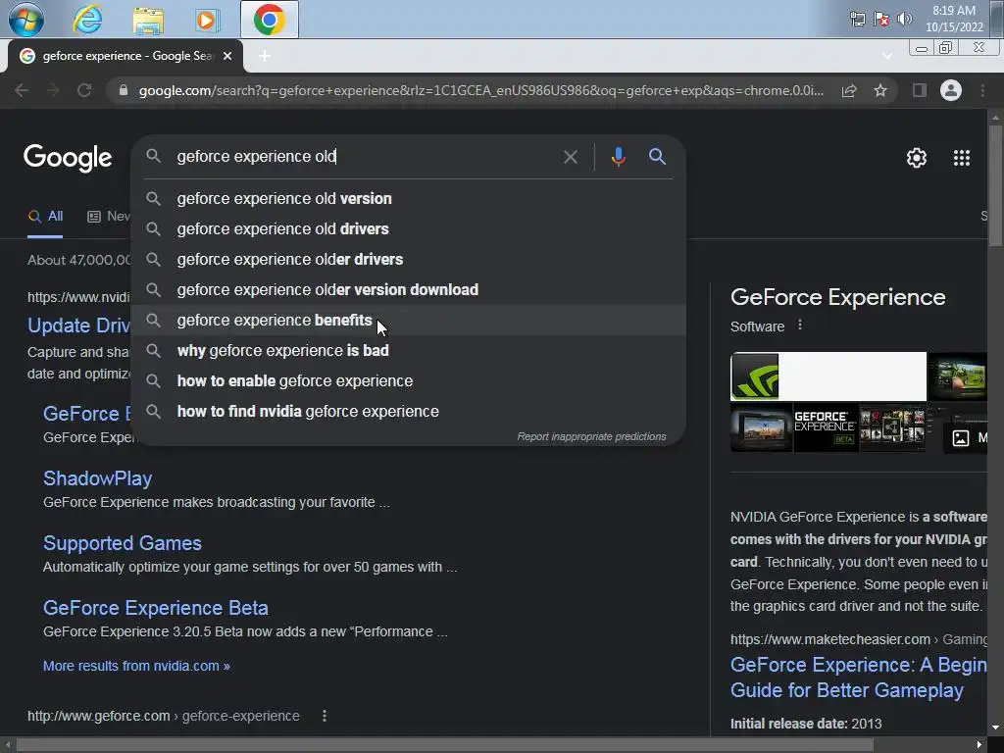The height and width of the screenshot is (753, 1004).
Task: Go back using the browser back arrow
Action: (x=22, y=90)
